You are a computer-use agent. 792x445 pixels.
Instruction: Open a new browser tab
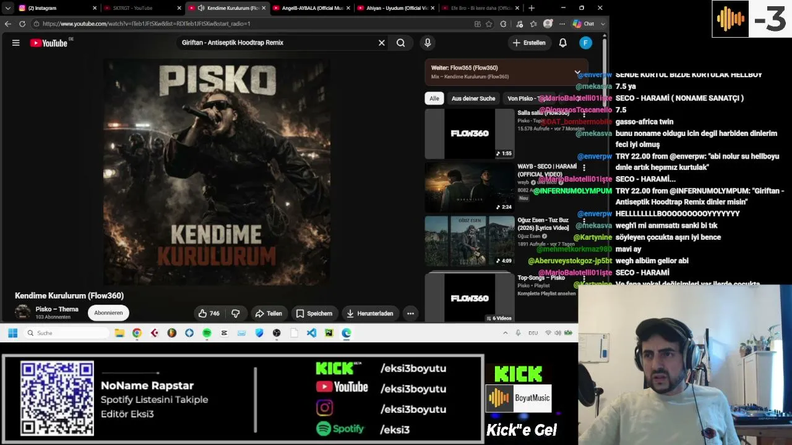pyautogui.click(x=532, y=8)
